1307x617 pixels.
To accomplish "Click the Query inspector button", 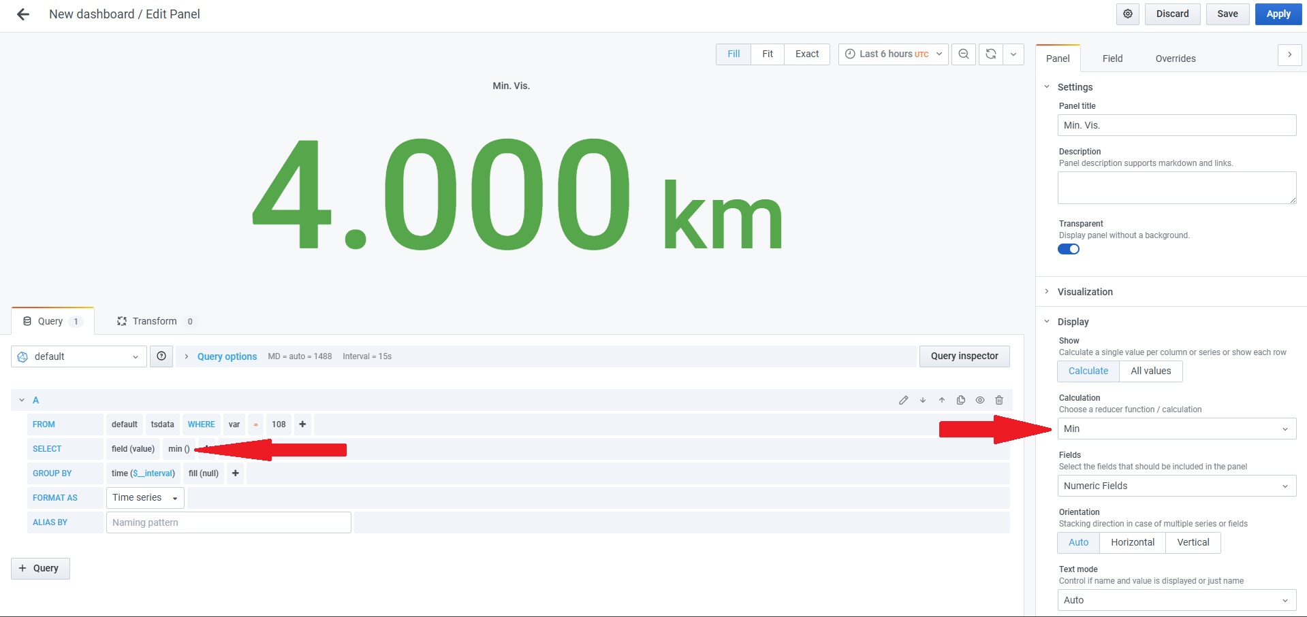I will point(964,356).
